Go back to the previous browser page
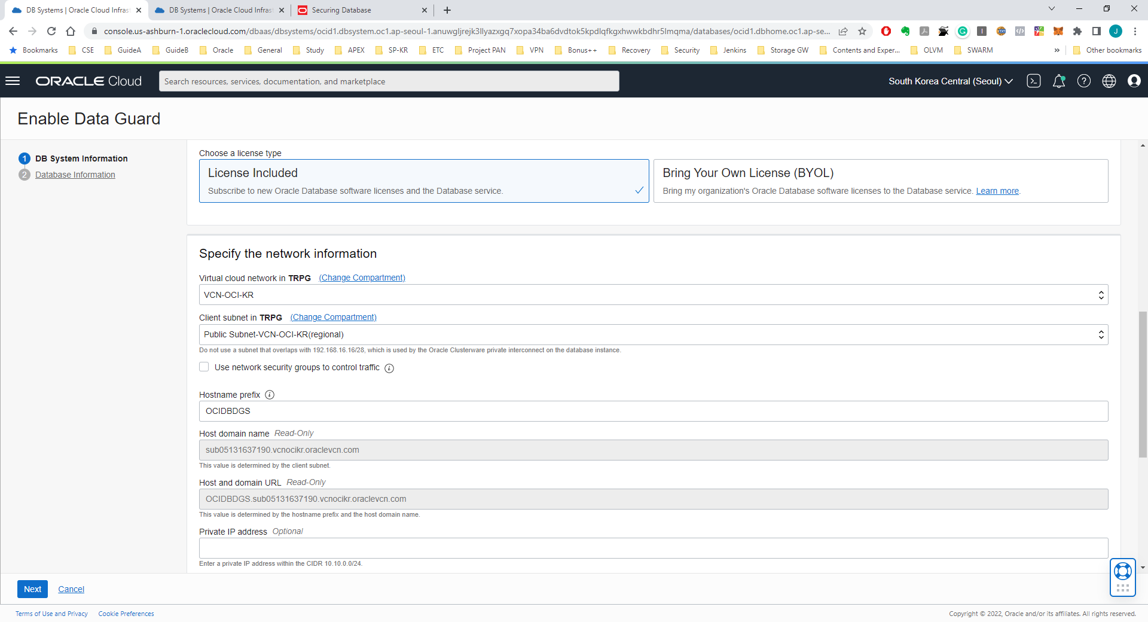Image resolution: width=1148 pixels, height=622 pixels. coord(13,31)
